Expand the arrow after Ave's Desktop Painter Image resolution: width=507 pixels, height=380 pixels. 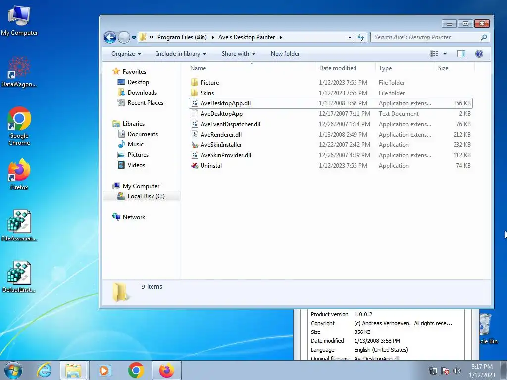(280, 37)
